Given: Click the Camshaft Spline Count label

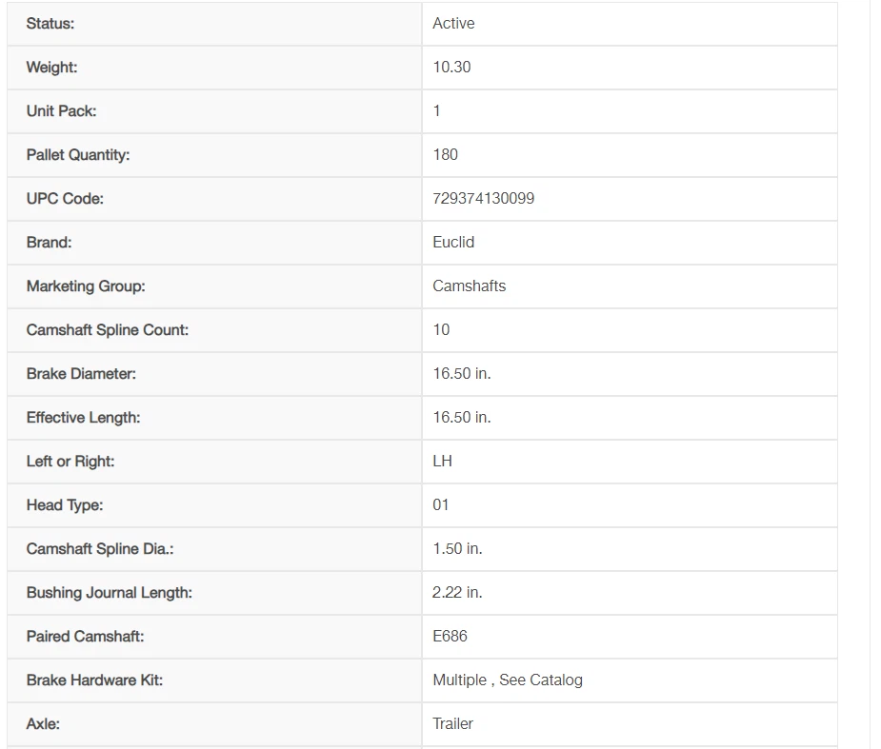Looking at the screenshot, I should (x=108, y=330).
